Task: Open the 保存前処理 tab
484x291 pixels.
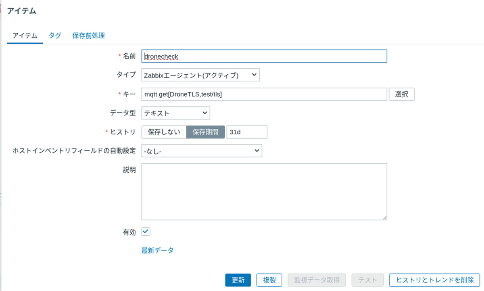Action: click(88, 36)
